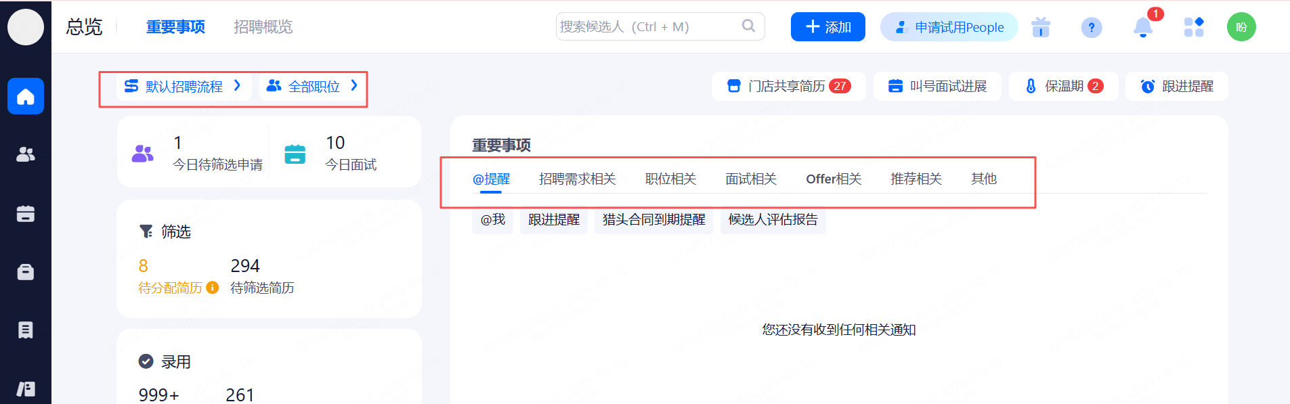1290x404 pixels.
Task: Select the 跟进提醒 filter chip
Action: [x=553, y=220]
